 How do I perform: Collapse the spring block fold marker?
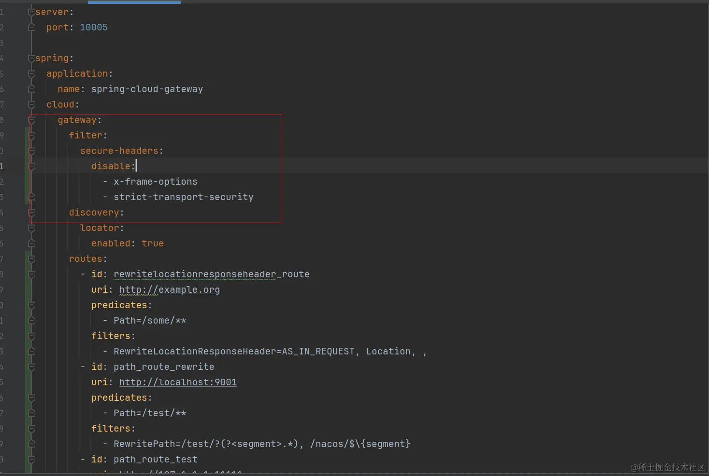(31, 58)
